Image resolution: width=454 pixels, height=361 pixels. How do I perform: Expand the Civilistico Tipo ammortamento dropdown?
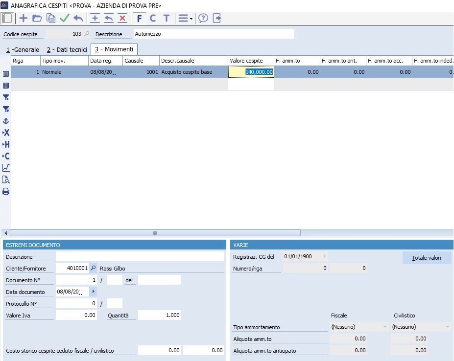(421, 327)
